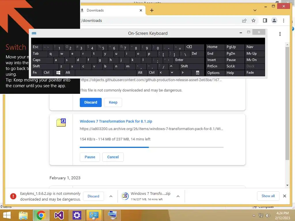
Task: Click the archive.org source URL link
Action: pyautogui.click(x=151, y=129)
